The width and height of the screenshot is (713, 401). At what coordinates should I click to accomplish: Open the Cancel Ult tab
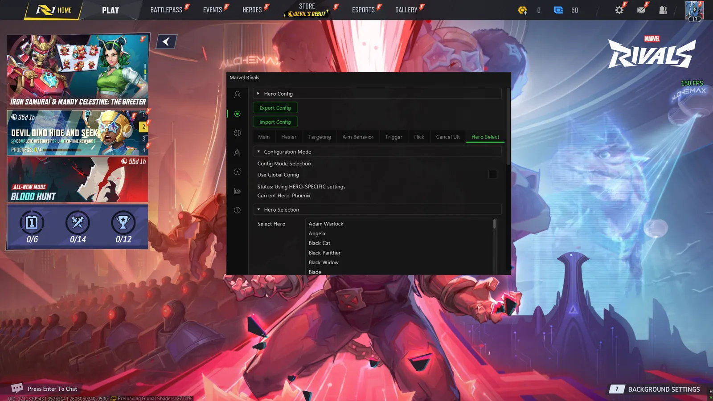tap(448, 137)
